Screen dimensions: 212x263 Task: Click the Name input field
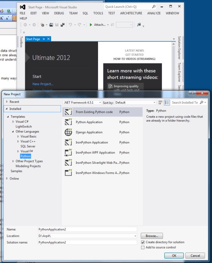click(87, 229)
